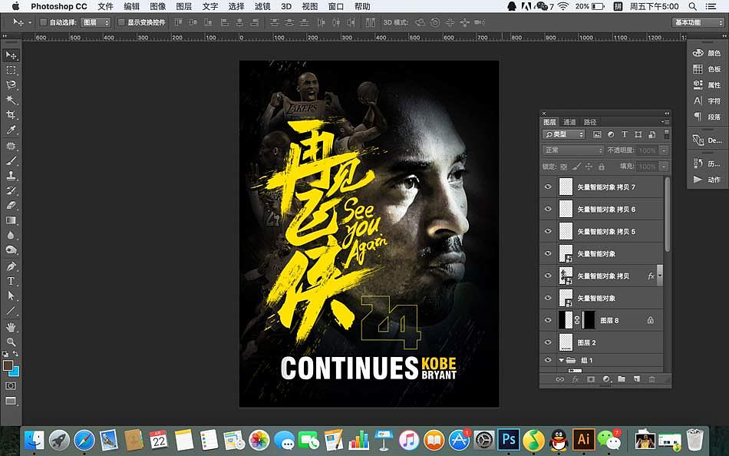The height and width of the screenshot is (456, 729).
Task: Select the Rectangular Marquee tool
Action: click(x=12, y=71)
